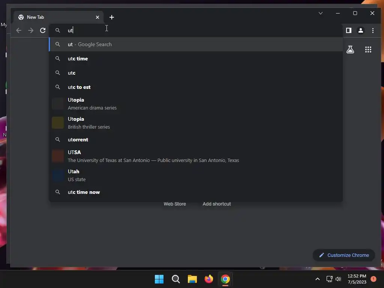
Task: Launch Firefox from the taskbar
Action: (x=208, y=279)
